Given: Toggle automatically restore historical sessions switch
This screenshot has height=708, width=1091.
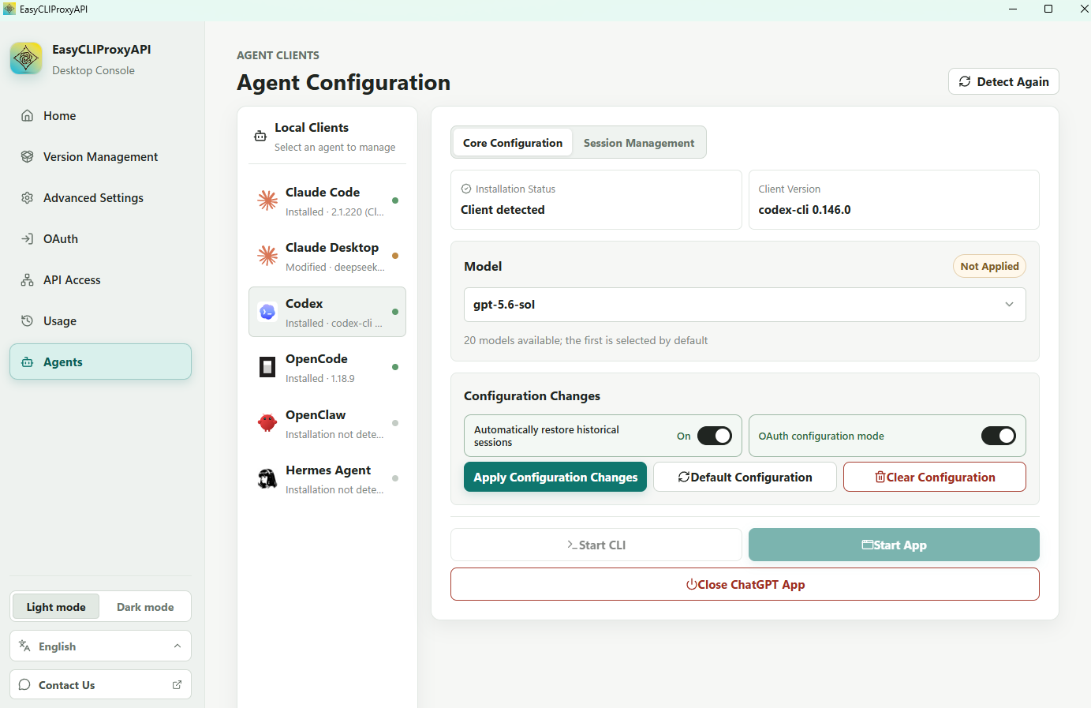Looking at the screenshot, I should click(715, 436).
